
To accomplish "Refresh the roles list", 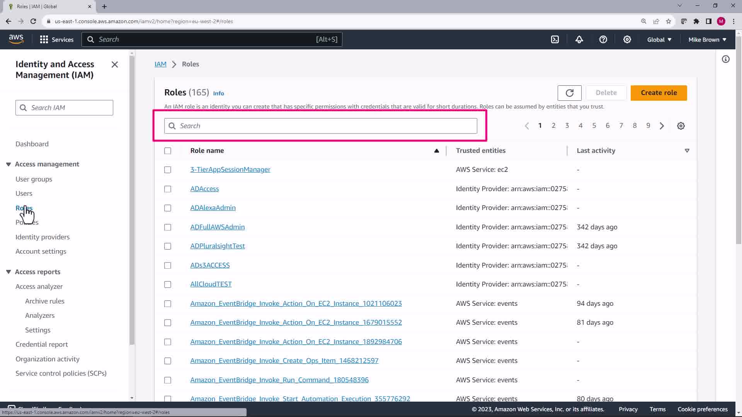I will click(x=569, y=93).
